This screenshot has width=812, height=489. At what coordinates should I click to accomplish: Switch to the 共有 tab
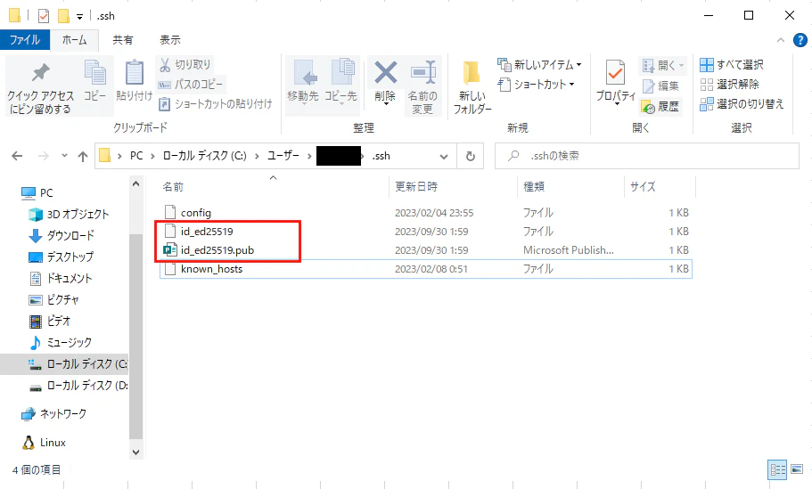pyautogui.click(x=123, y=40)
